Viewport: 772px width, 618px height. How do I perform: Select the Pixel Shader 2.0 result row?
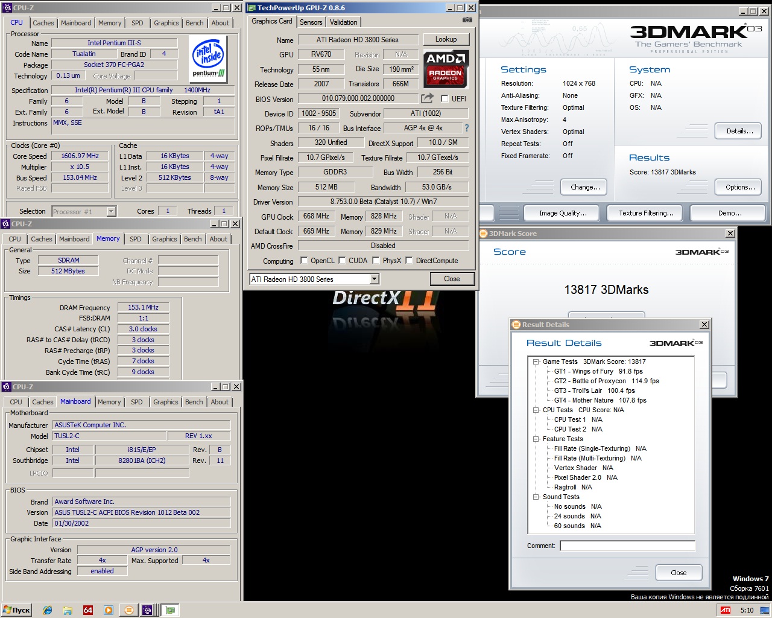(586, 478)
